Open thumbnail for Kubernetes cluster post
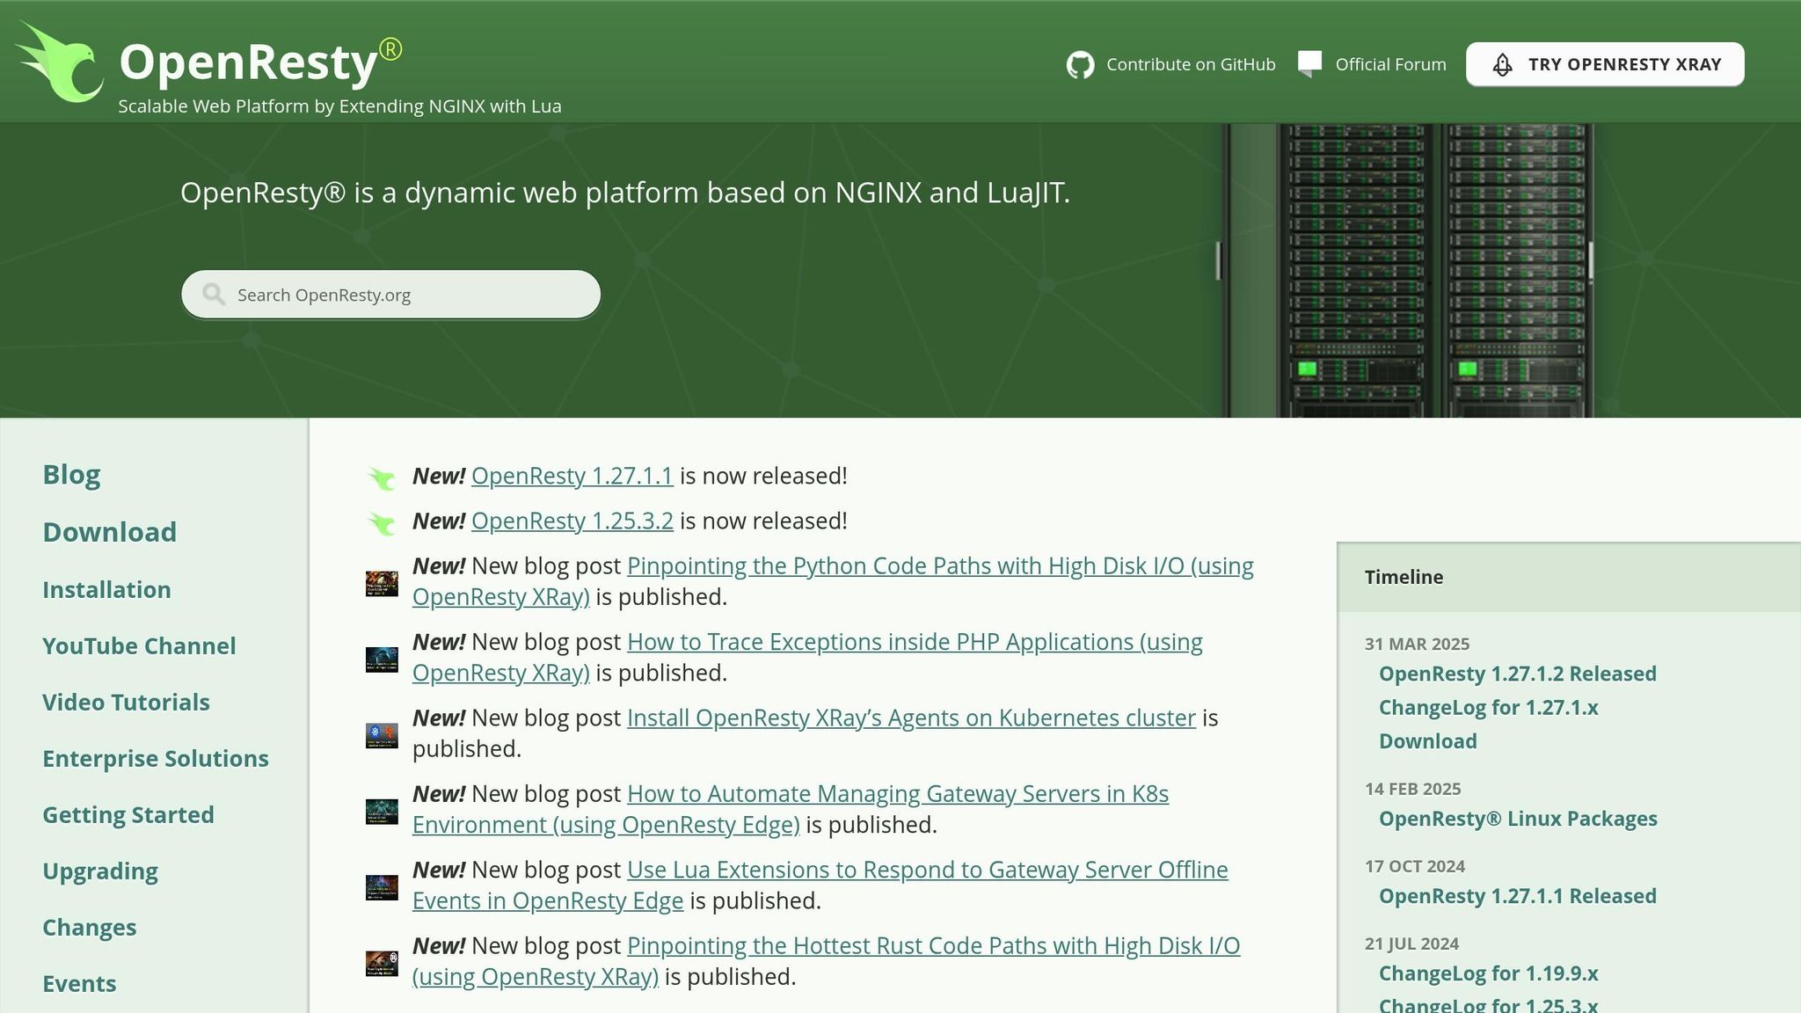The image size is (1801, 1013). pyautogui.click(x=382, y=735)
